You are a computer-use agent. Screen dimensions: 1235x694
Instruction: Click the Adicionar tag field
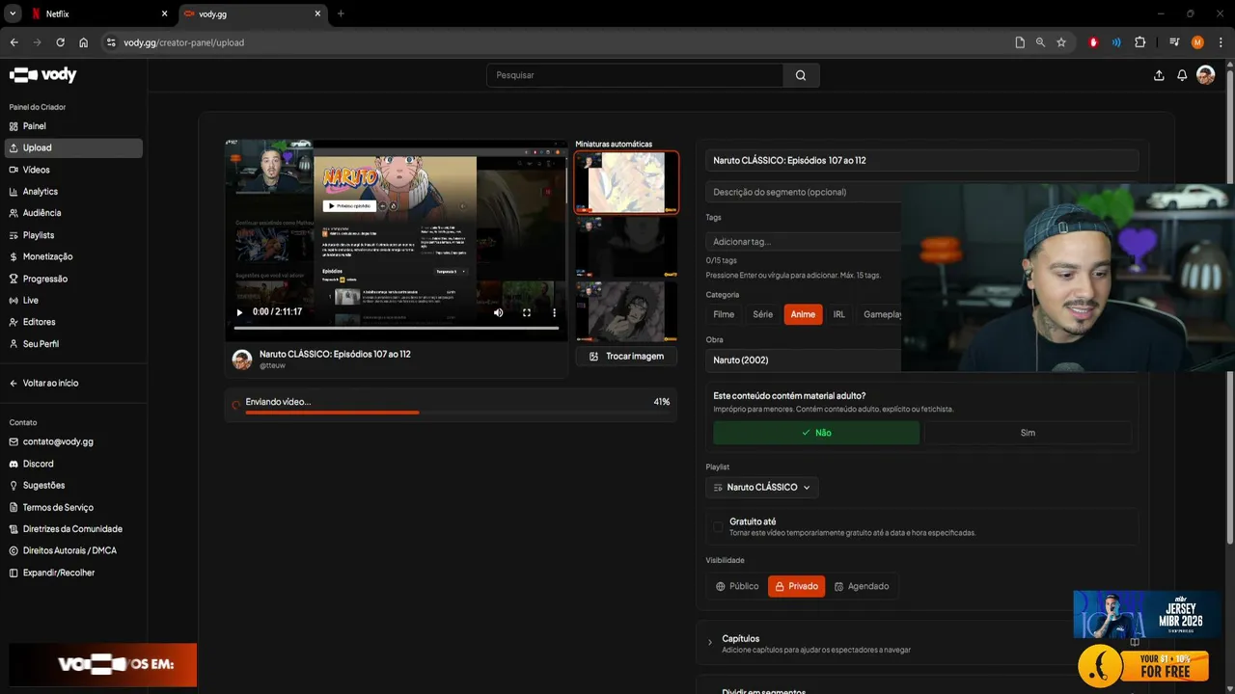pyautogui.click(x=804, y=241)
